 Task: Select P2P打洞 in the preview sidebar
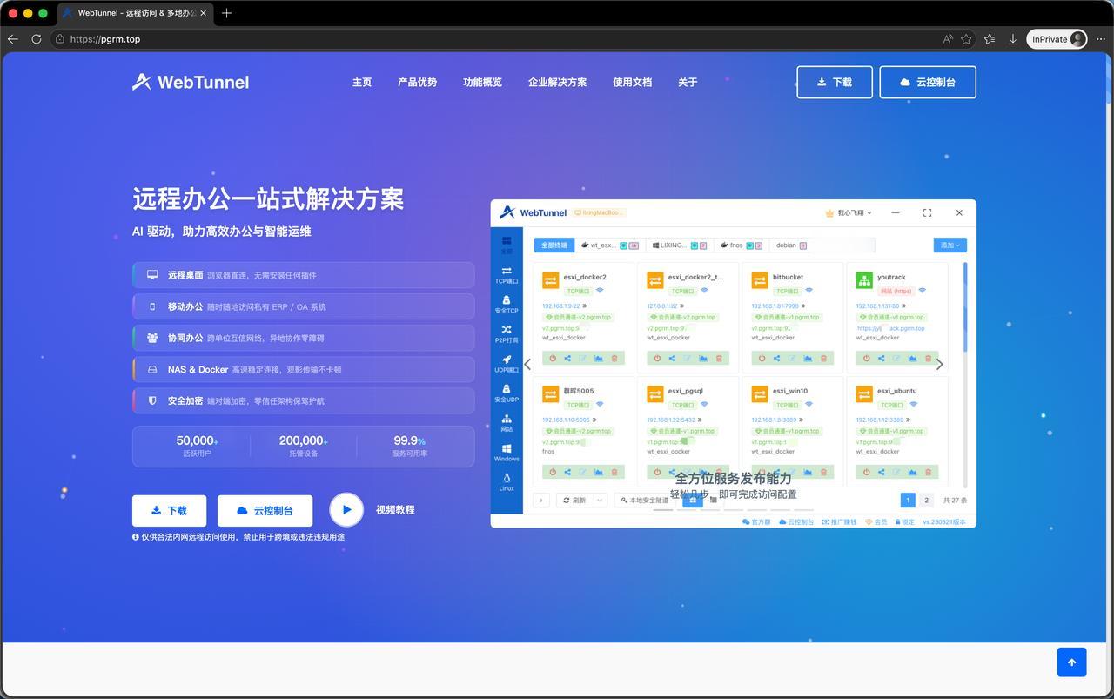point(507,334)
